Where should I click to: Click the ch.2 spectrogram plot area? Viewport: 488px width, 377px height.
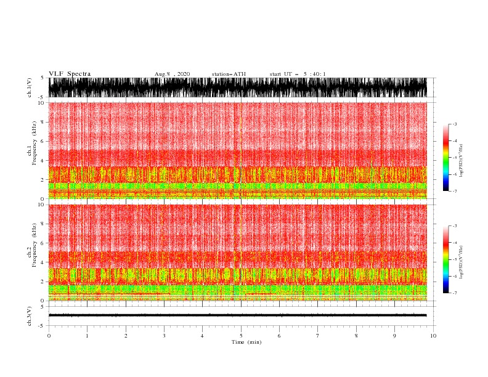238,253
